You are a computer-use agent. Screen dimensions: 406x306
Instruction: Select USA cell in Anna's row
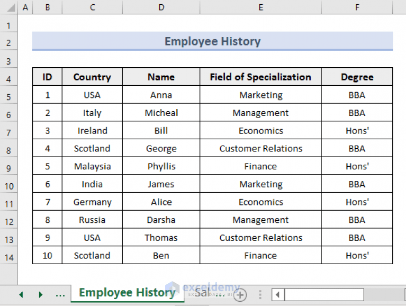pos(92,95)
